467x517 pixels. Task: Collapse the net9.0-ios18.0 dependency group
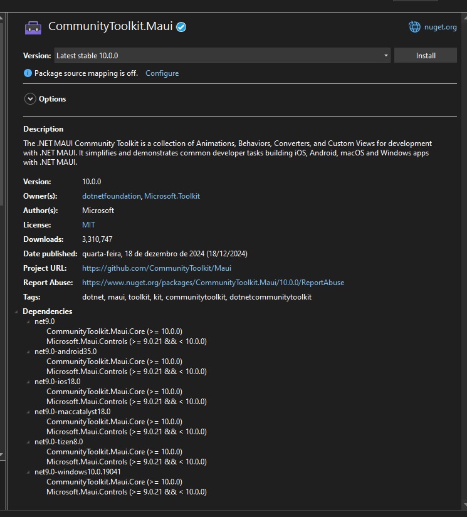point(28,382)
